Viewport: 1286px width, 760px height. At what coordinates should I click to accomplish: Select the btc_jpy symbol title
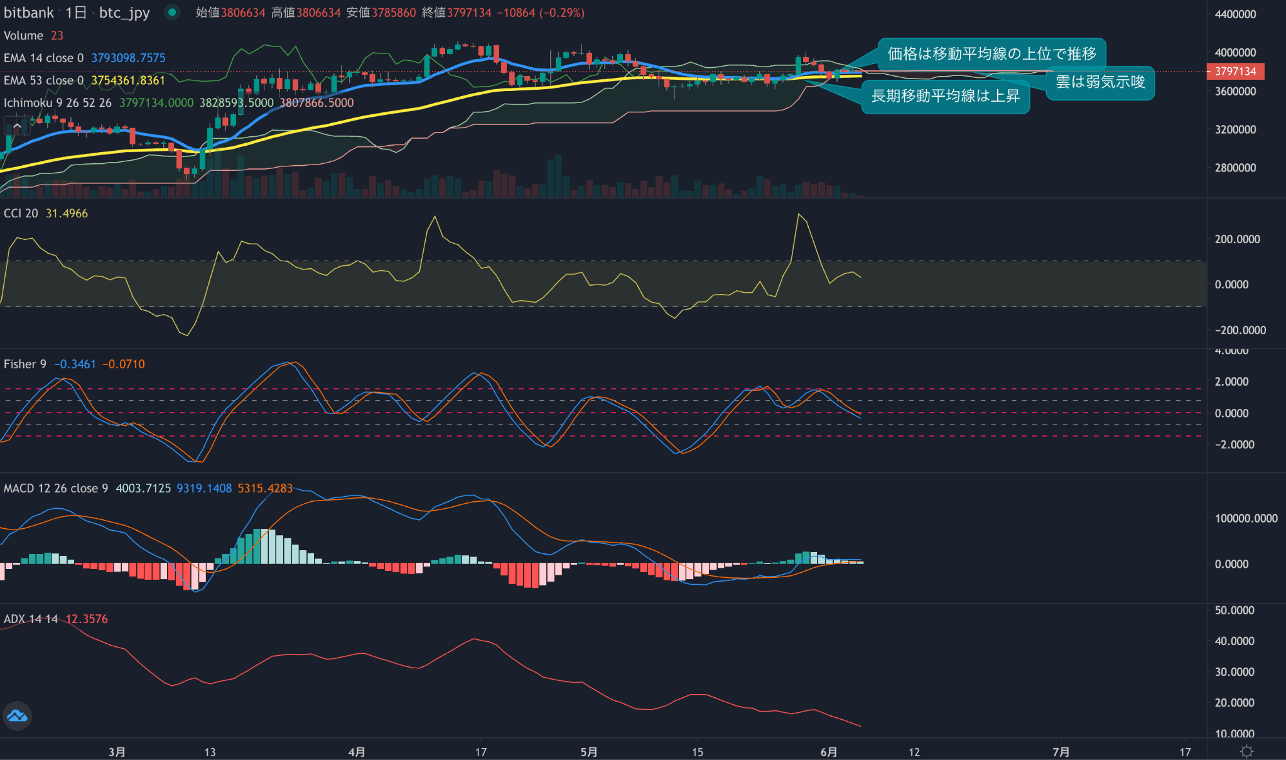(x=124, y=13)
